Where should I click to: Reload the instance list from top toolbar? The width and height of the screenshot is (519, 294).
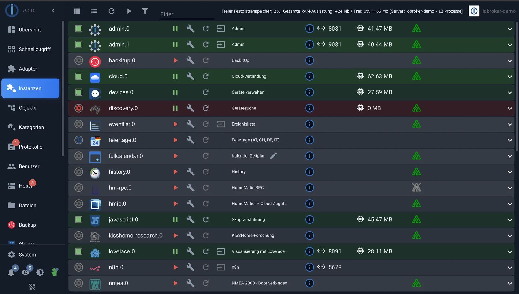click(112, 11)
